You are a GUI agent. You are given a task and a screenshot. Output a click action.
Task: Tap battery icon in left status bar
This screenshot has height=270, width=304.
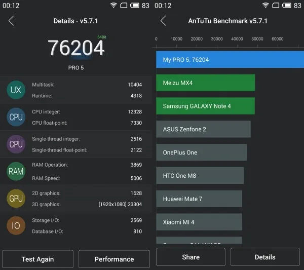[135, 5]
